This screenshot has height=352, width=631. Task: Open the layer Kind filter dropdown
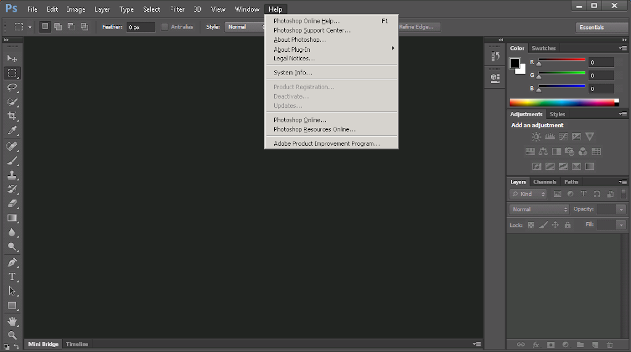(x=528, y=194)
